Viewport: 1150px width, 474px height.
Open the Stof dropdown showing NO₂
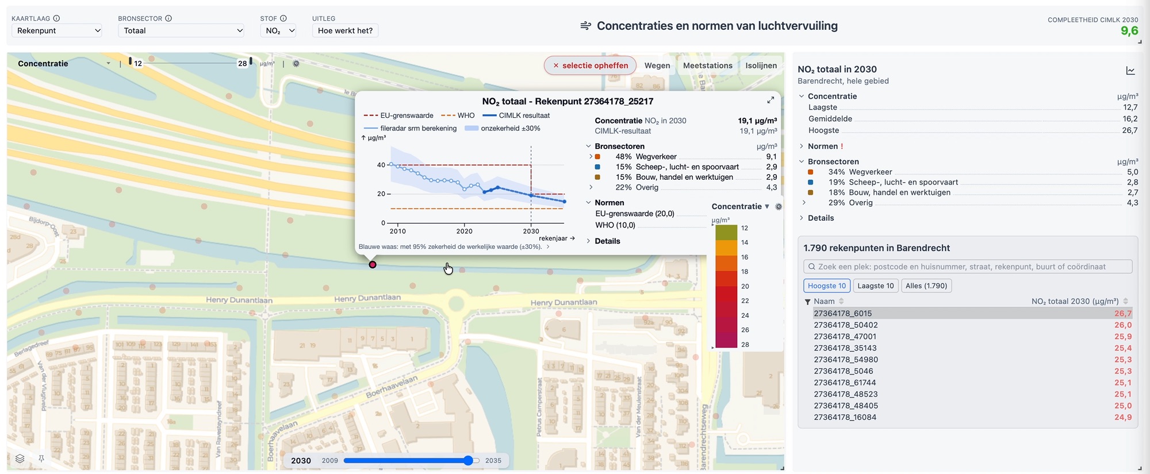(x=278, y=30)
